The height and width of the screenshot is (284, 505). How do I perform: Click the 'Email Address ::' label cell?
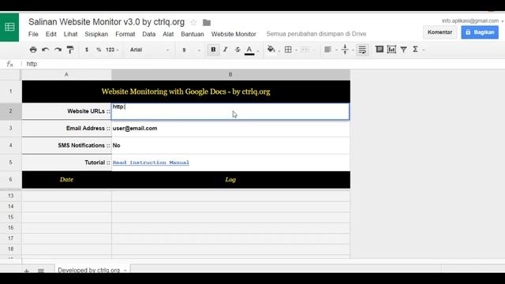pyautogui.click(x=66, y=128)
